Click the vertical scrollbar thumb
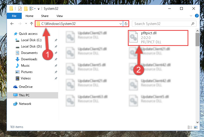 pos(197,40)
